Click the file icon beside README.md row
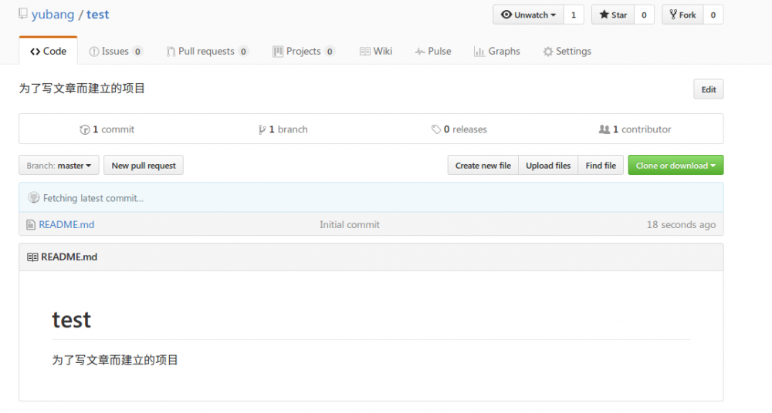The image size is (772, 413). click(x=31, y=225)
